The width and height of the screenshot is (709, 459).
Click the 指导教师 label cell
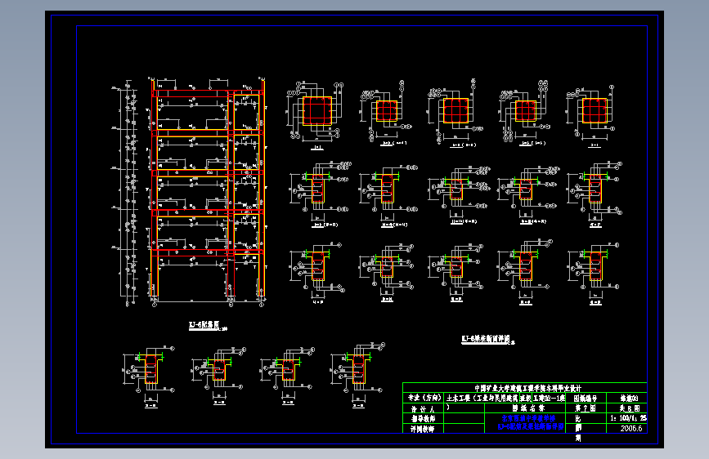pos(423,419)
